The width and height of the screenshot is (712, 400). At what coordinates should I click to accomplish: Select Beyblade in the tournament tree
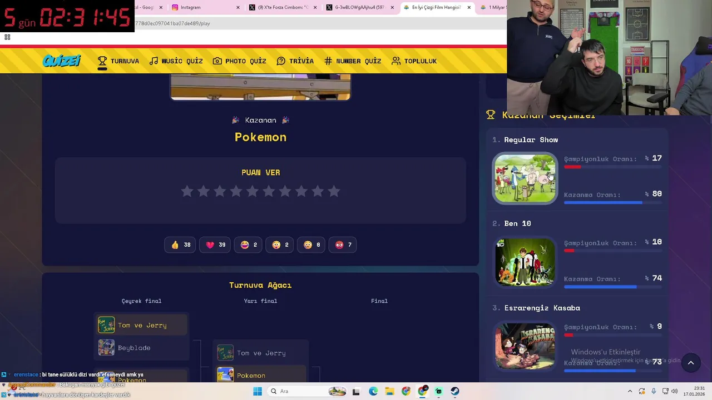tap(141, 348)
